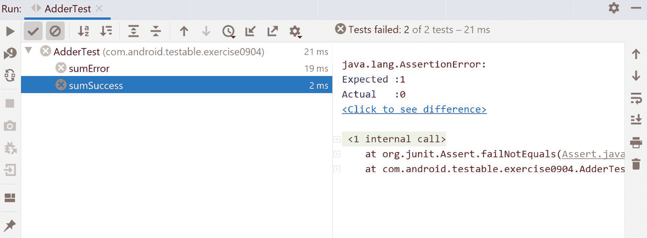Open test history clock dropdown
Viewport: 647px width, 238px height.
(228, 31)
